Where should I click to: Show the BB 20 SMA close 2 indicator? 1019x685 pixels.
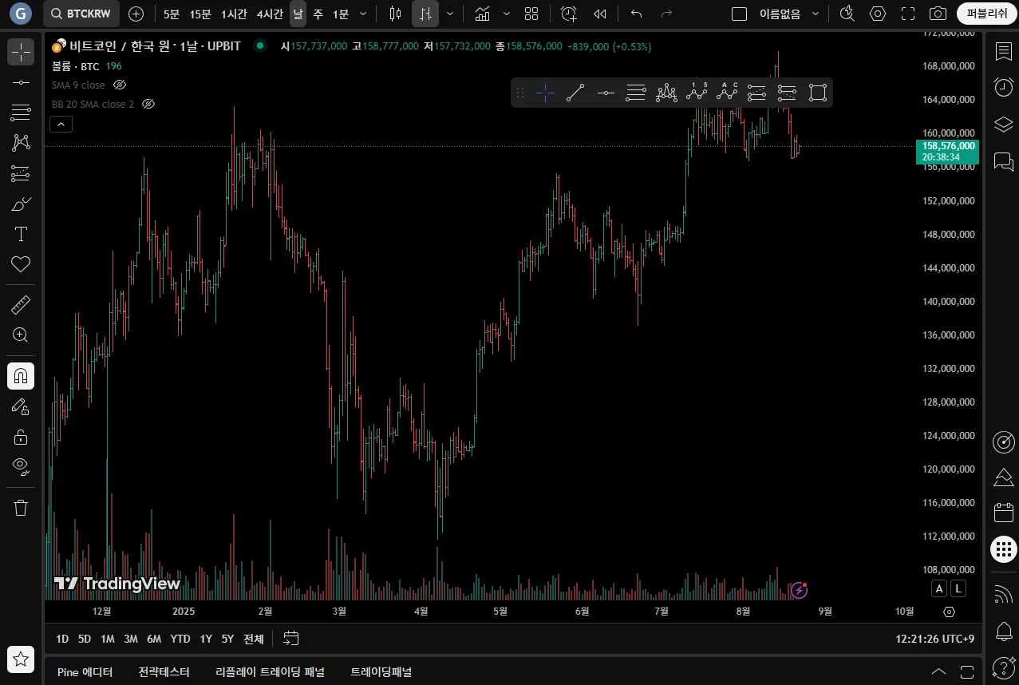148,104
